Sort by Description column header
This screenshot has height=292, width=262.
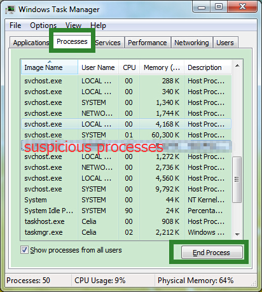[208, 67]
